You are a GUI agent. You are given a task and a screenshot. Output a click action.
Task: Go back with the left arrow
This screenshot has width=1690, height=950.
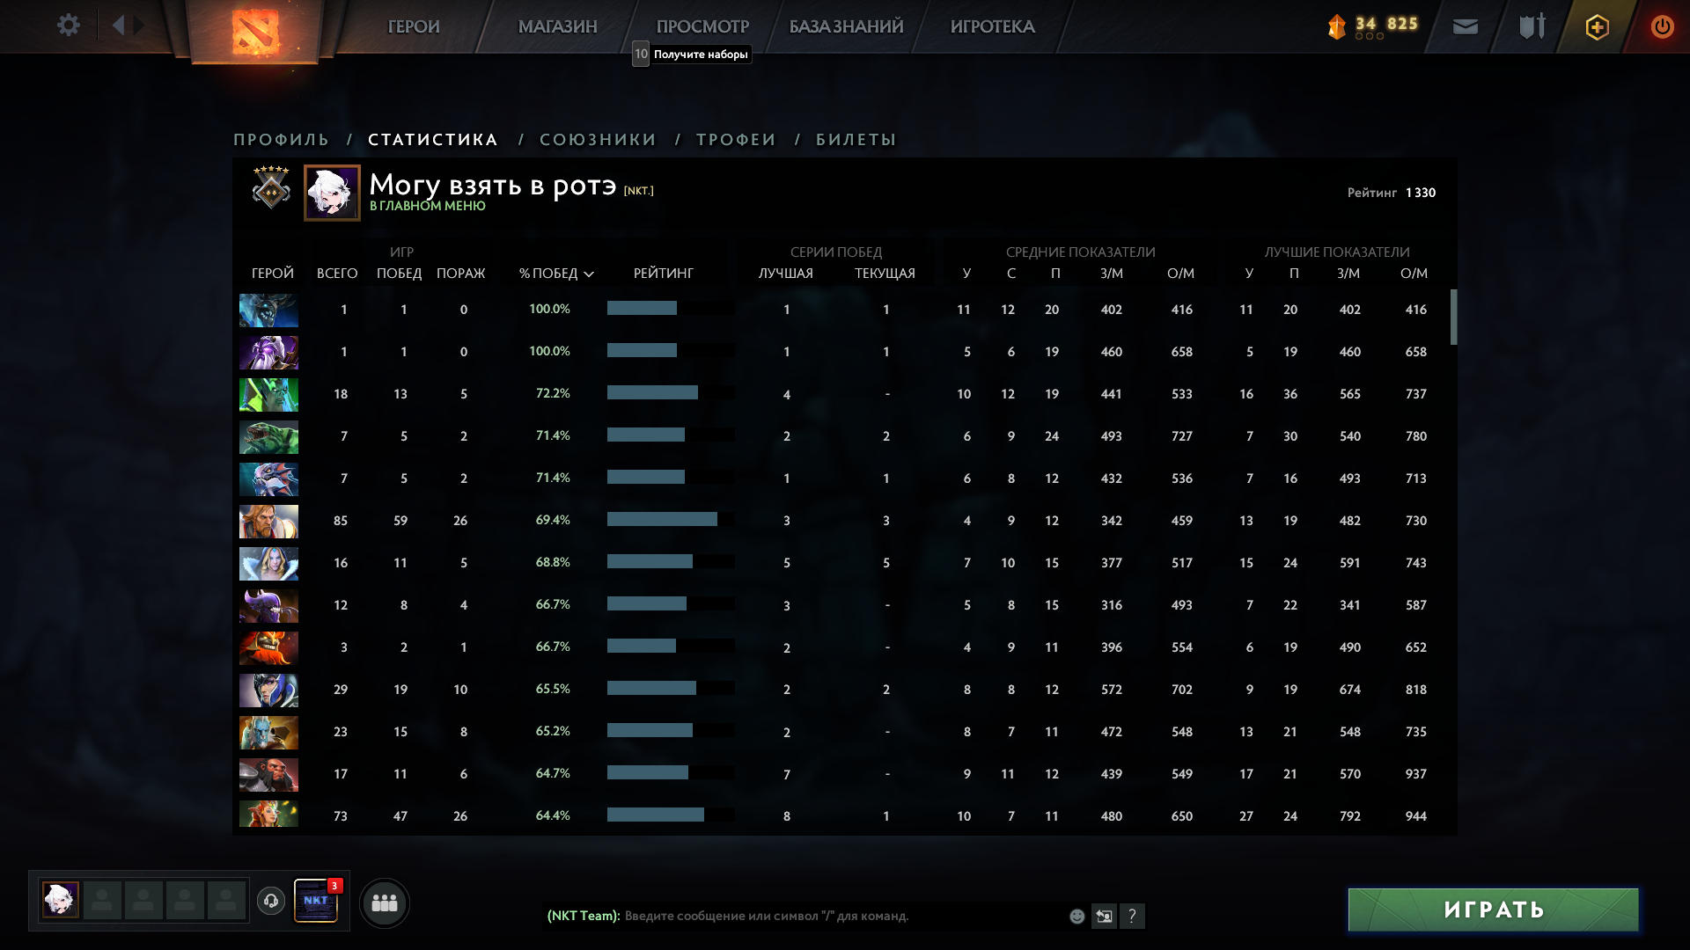click(119, 26)
